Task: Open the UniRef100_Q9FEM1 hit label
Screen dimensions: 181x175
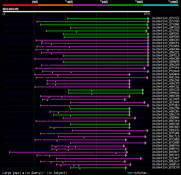Action: click(166, 34)
